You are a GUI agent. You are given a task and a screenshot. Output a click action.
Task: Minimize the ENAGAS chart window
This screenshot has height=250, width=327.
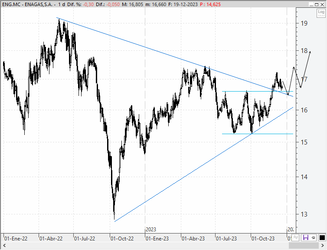click(311, 4)
